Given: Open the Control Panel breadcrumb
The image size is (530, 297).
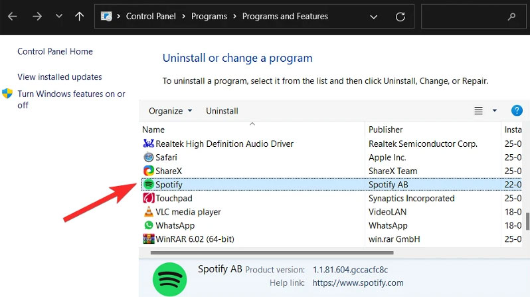Looking at the screenshot, I should coord(151,16).
